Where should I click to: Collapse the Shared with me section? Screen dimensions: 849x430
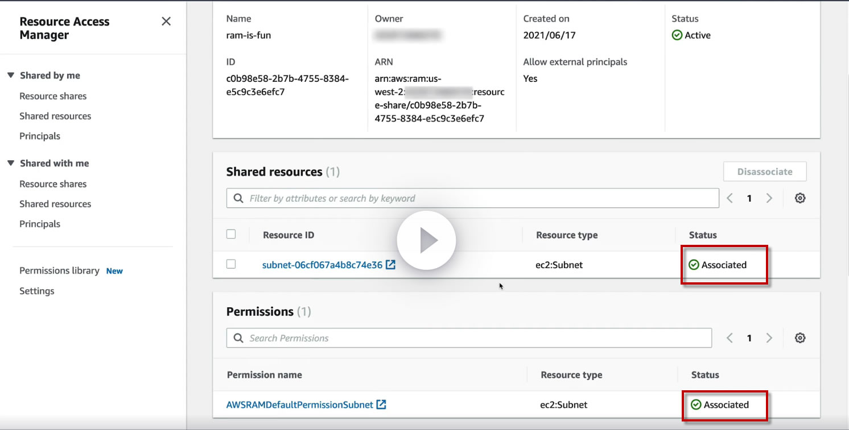click(11, 163)
